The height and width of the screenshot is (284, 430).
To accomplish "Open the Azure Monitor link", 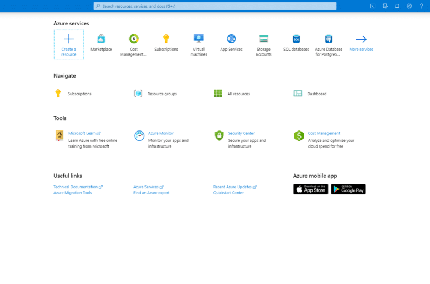I will [x=161, y=133].
